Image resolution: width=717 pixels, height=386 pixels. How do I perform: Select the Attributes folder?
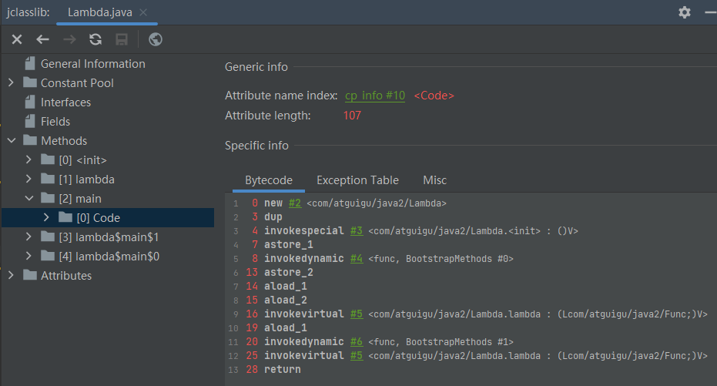pyautogui.click(x=66, y=275)
